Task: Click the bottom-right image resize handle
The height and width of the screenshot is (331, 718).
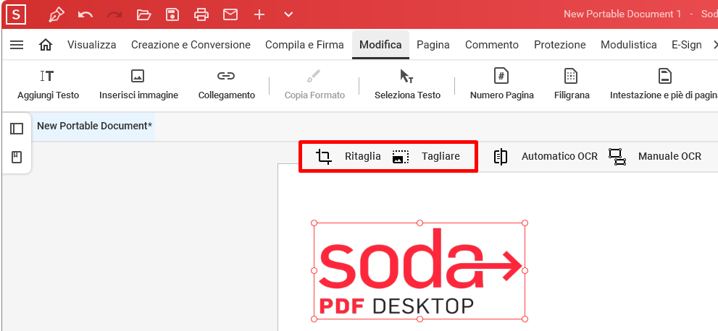Action: click(x=525, y=319)
